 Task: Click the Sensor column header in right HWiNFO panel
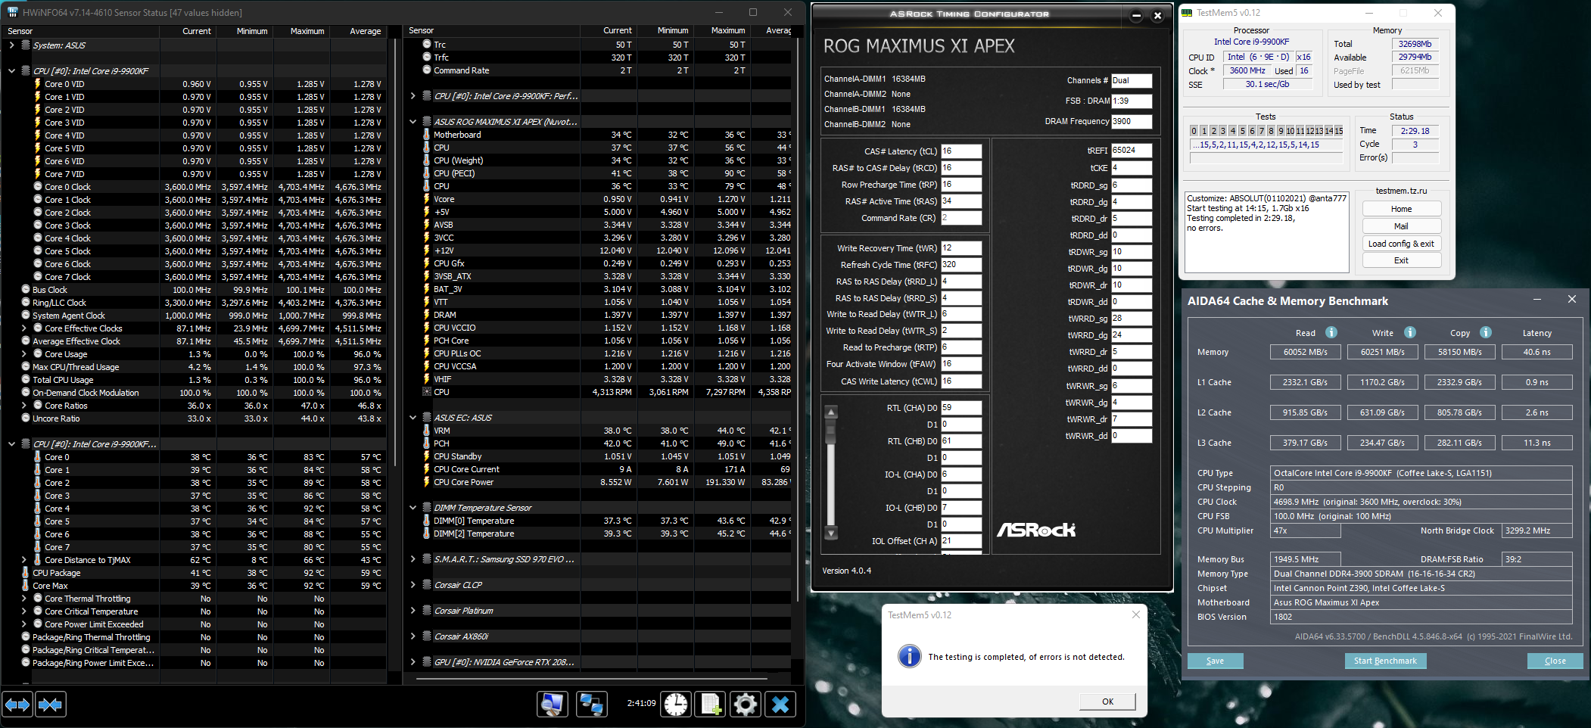point(493,31)
